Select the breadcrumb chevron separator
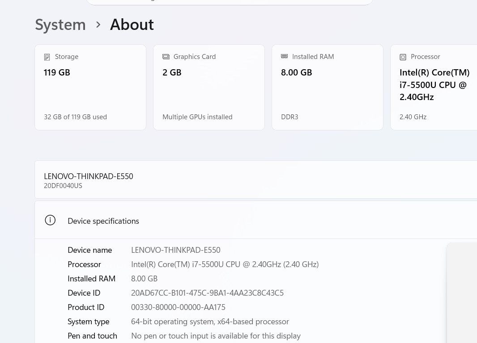Viewport: 477px width, 343px height. click(x=98, y=25)
